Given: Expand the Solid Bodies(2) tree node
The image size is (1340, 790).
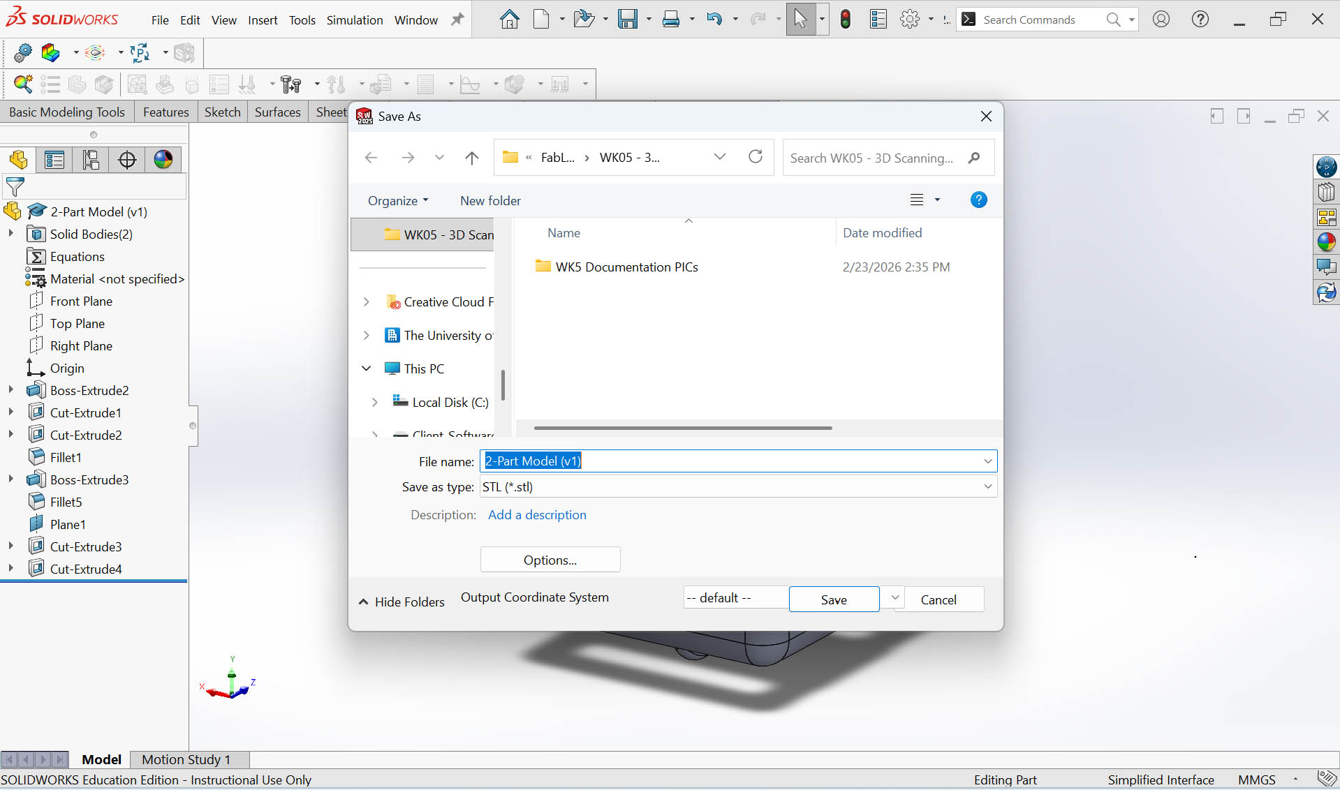Looking at the screenshot, I should pos(10,234).
